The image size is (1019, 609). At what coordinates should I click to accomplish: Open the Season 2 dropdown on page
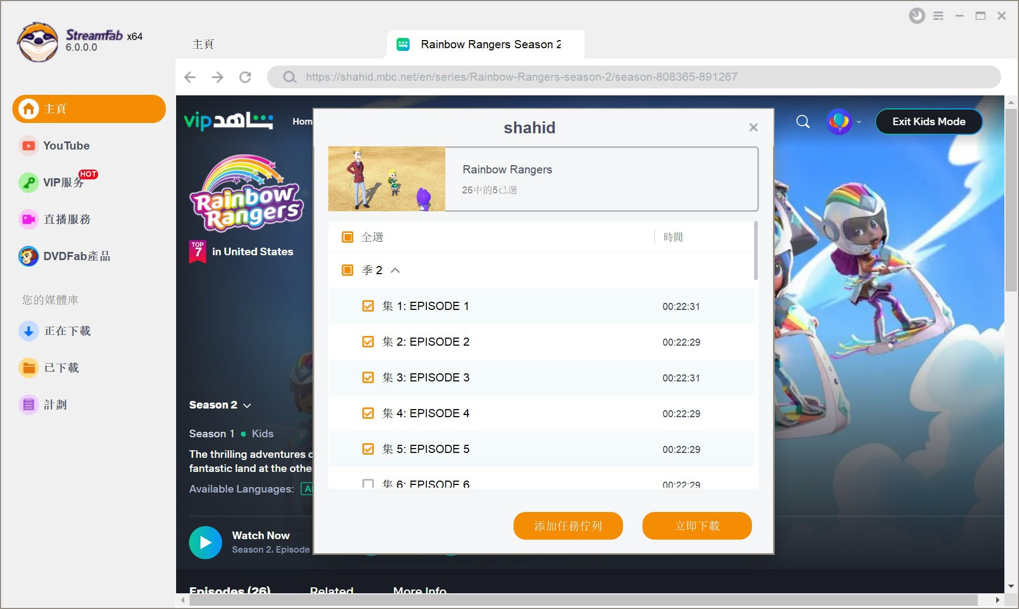pos(220,405)
